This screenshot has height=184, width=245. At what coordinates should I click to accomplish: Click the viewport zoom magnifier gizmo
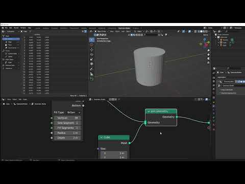click(208, 51)
